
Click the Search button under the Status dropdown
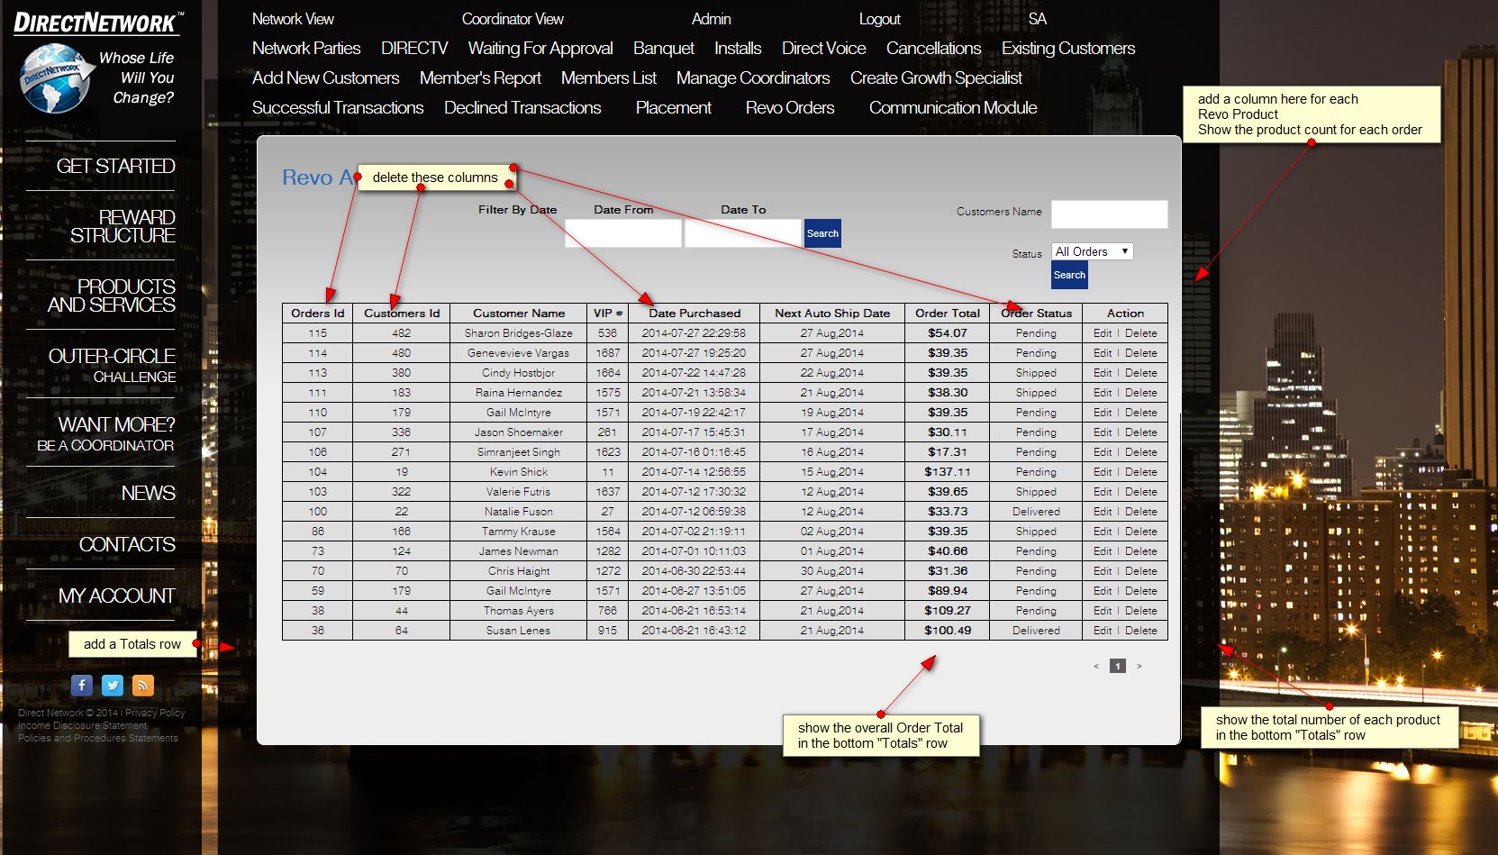point(1069,275)
